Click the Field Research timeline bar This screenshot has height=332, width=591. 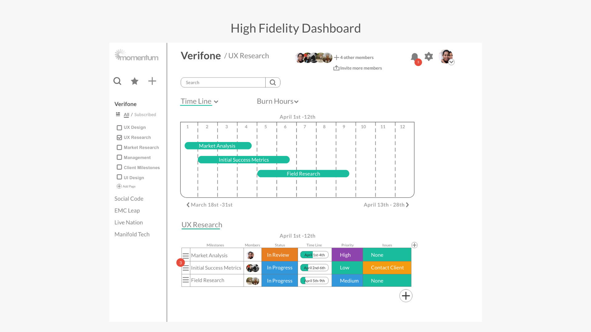click(303, 174)
